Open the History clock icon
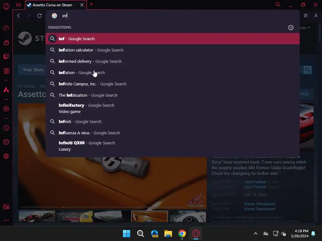The height and width of the screenshot is (241, 322). click(x=6, y=128)
